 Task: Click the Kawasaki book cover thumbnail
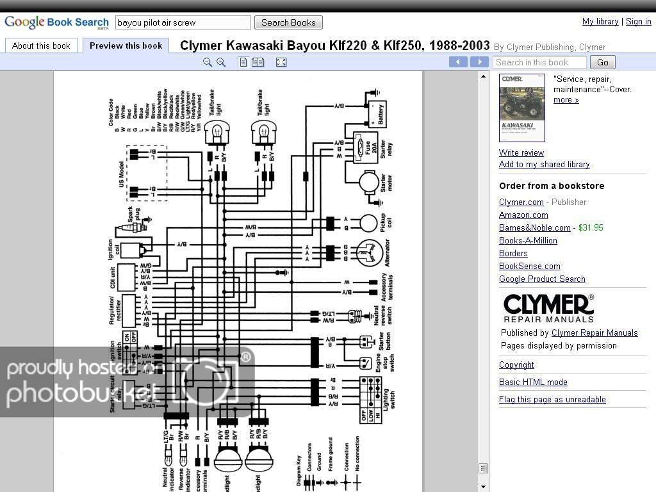click(521, 108)
